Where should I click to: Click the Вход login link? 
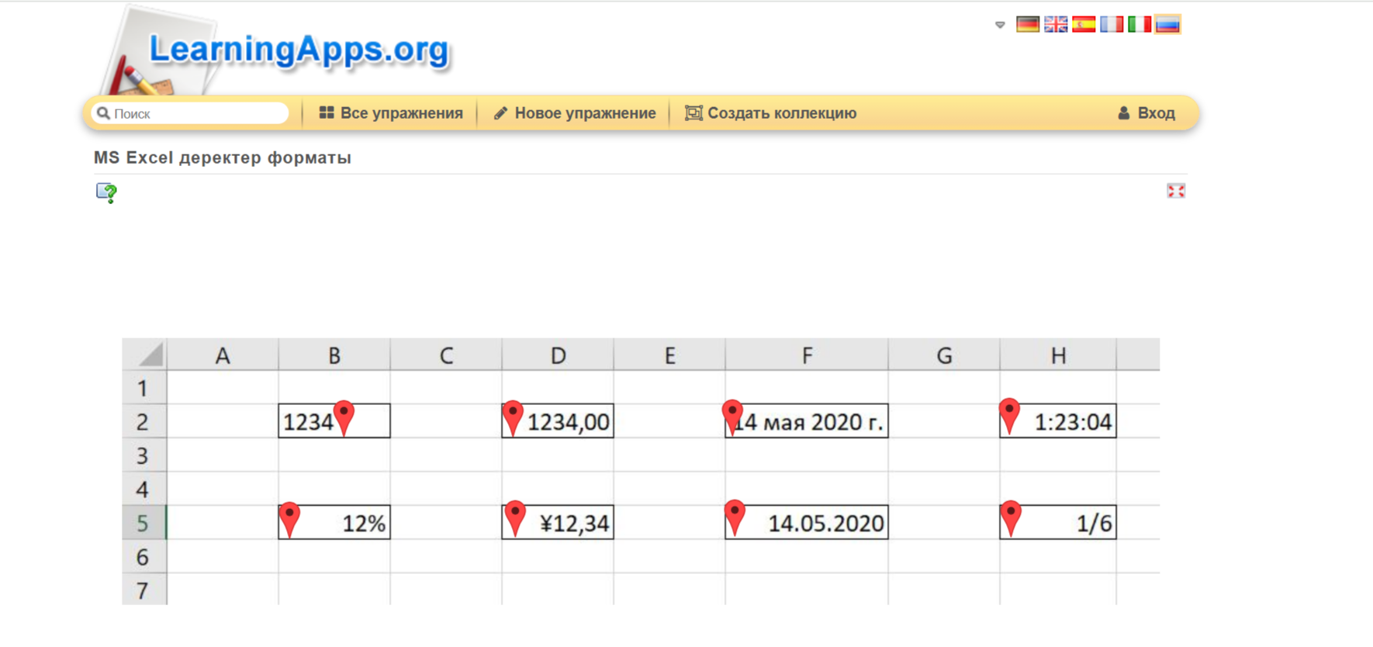pyautogui.click(x=1146, y=113)
